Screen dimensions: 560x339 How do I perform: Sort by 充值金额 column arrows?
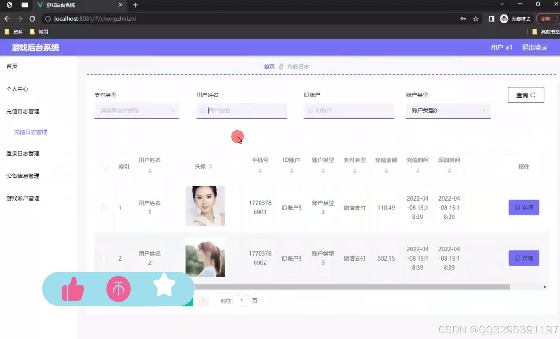pos(386,171)
